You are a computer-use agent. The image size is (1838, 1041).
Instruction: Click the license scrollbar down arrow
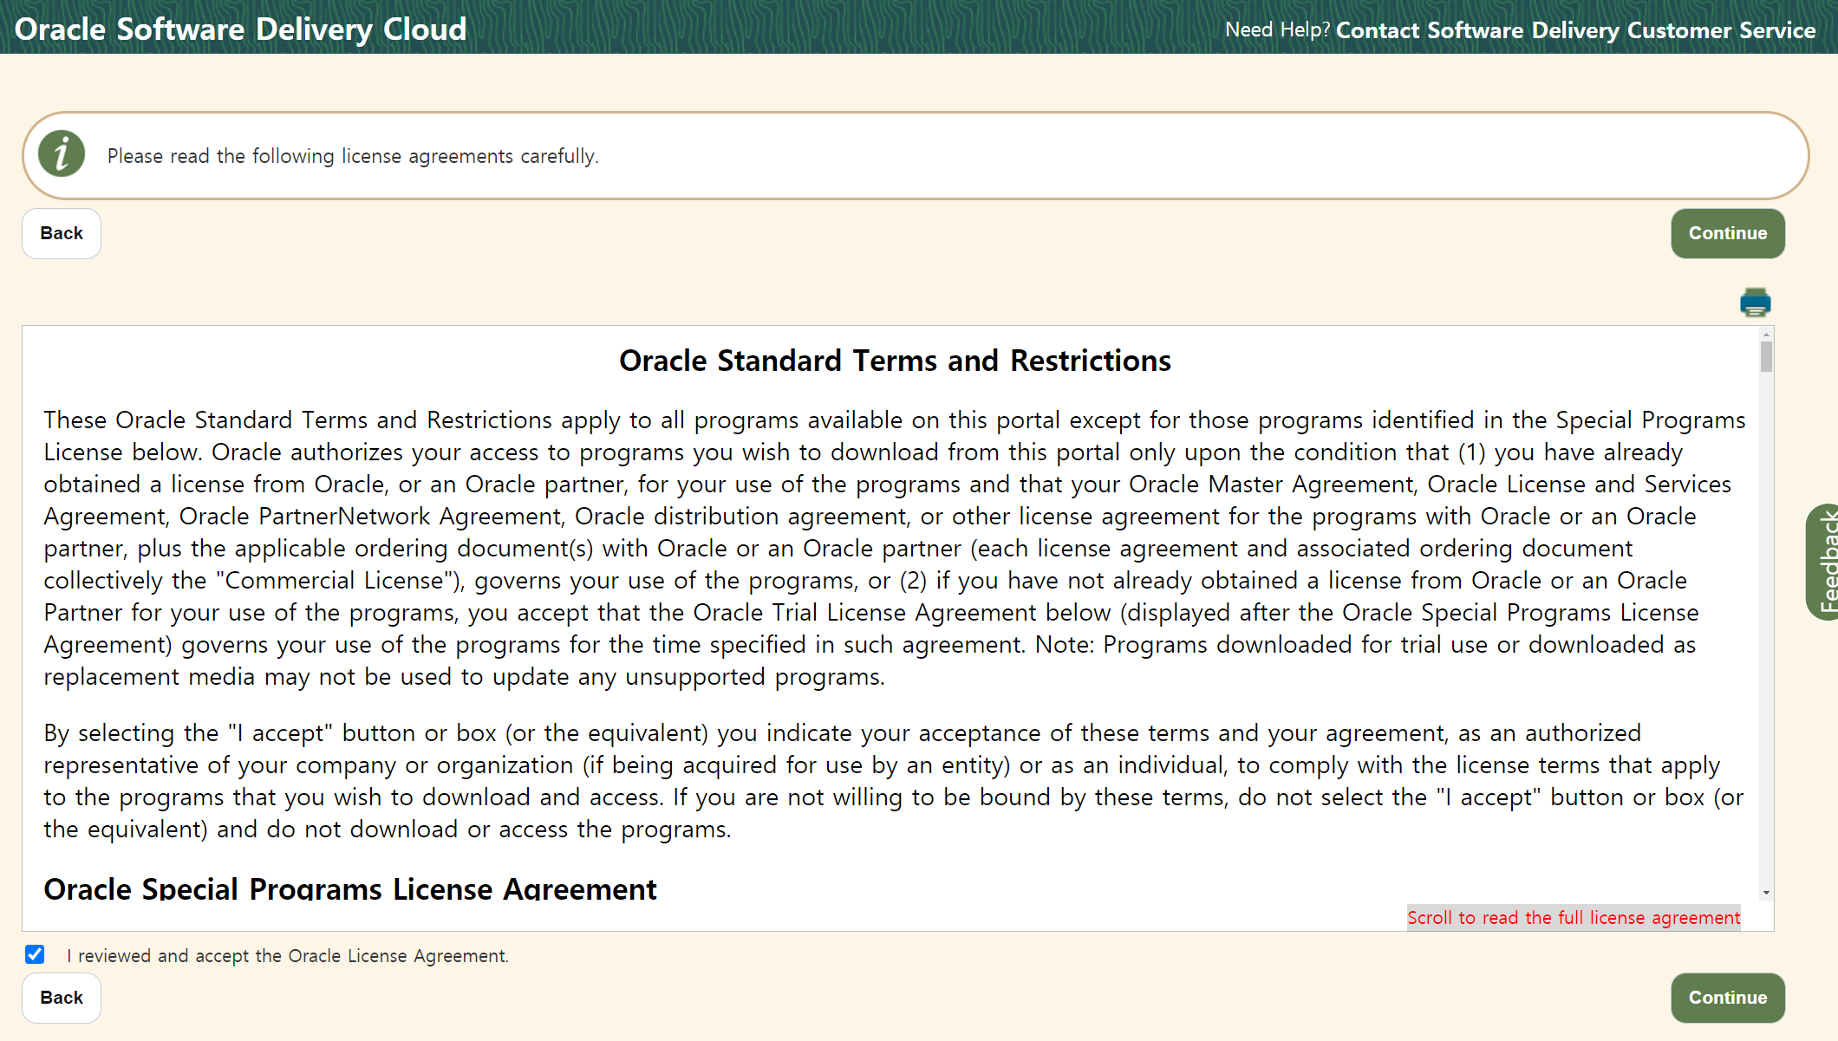pyautogui.click(x=1766, y=893)
